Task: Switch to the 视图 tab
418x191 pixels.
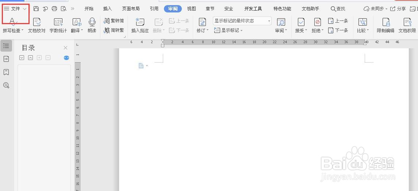Action: point(191,9)
